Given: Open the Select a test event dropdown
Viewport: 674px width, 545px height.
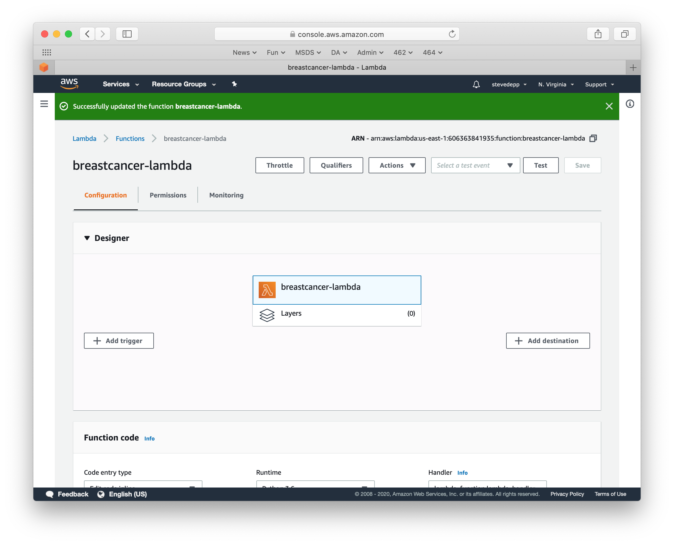Looking at the screenshot, I should [x=475, y=166].
